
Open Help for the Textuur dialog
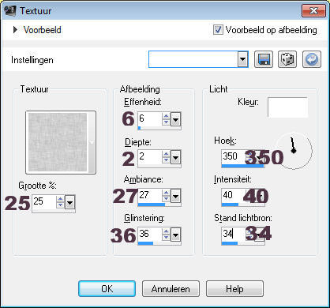(x=234, y=289)
